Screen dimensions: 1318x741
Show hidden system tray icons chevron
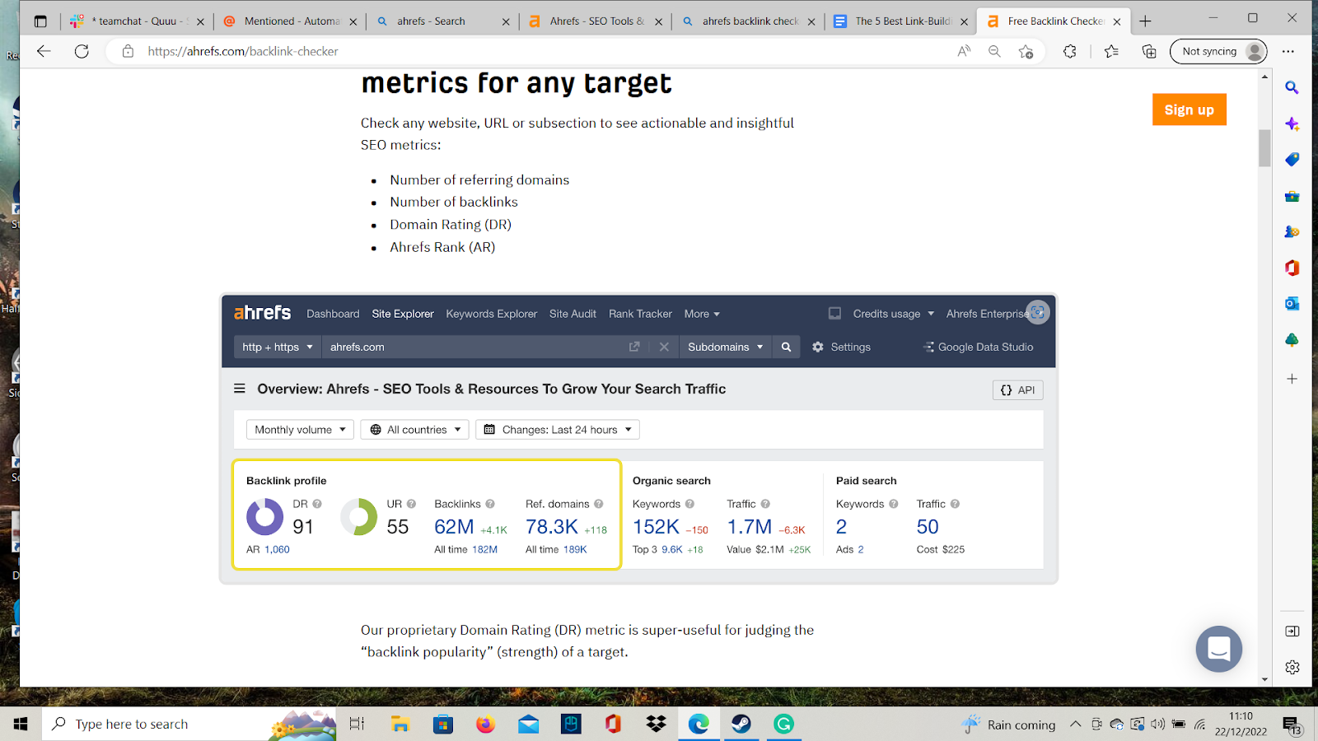1075,724
